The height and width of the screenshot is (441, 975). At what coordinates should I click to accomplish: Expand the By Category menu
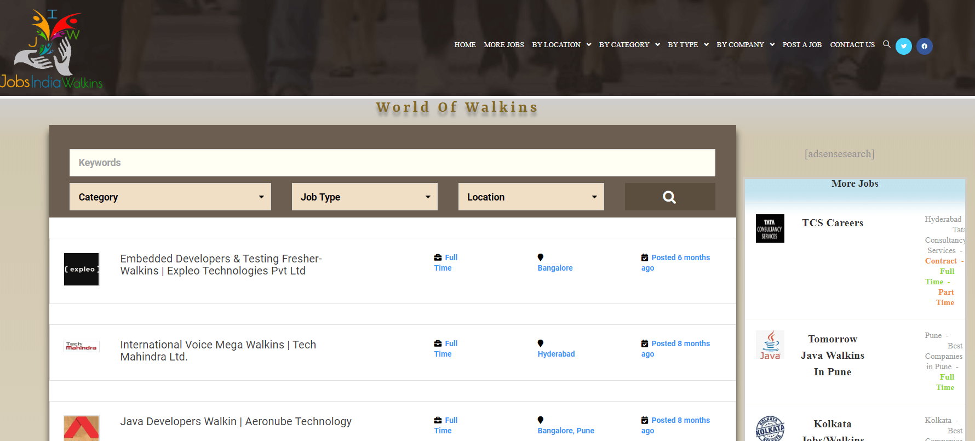pos(629,45)
